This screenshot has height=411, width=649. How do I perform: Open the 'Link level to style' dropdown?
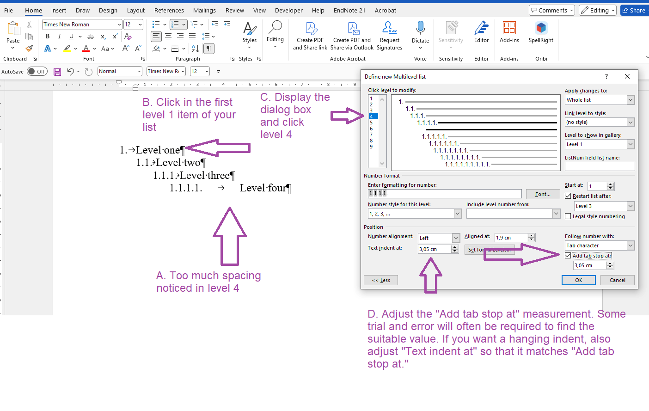coord(631,122)
